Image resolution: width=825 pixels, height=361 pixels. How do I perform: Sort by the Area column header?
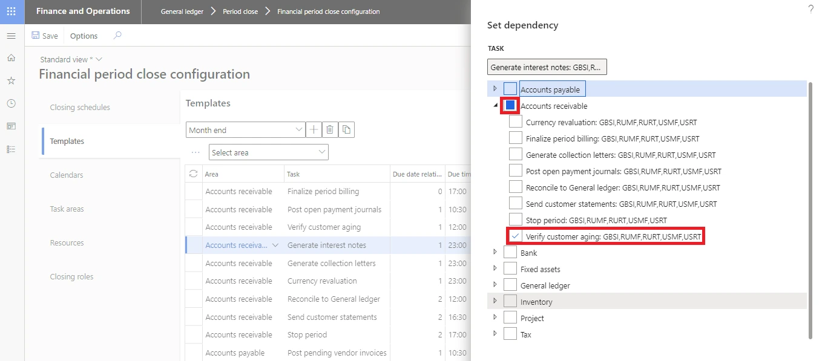(x=243, y=174)
